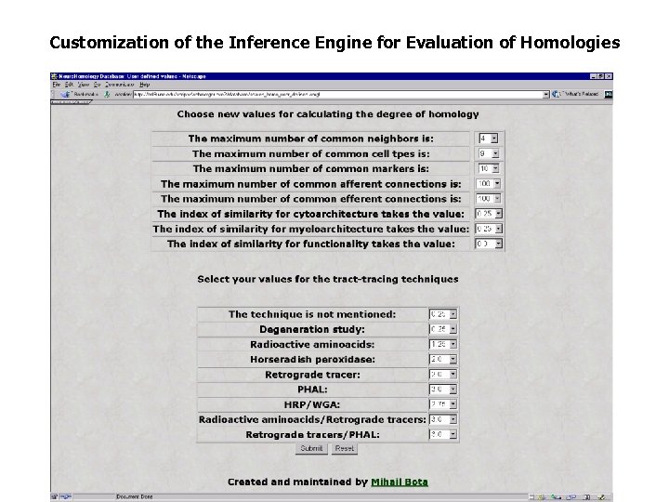Open the common afferent connections dropdown
This screenshot has height=502, width=669.
489,183
